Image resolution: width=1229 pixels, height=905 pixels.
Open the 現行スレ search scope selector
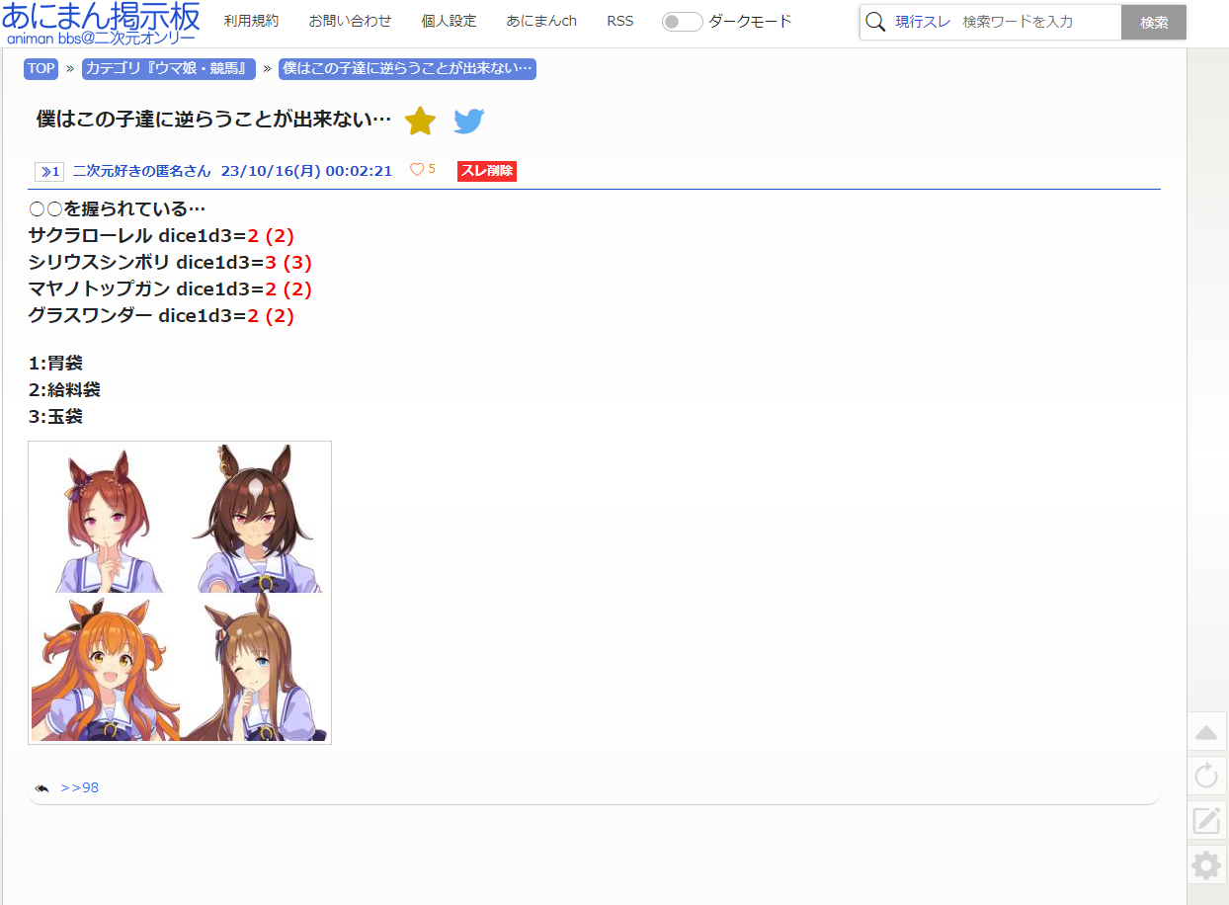coord(923,22)
